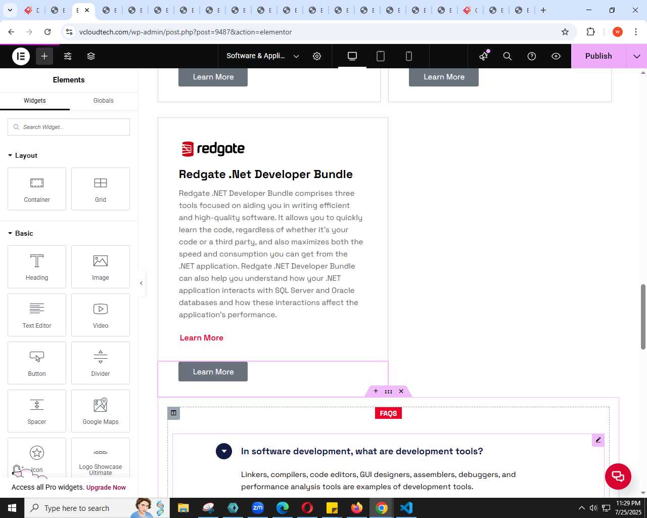Show hidden system tray icons
647x518 pixels.
[x=581, y=508]
